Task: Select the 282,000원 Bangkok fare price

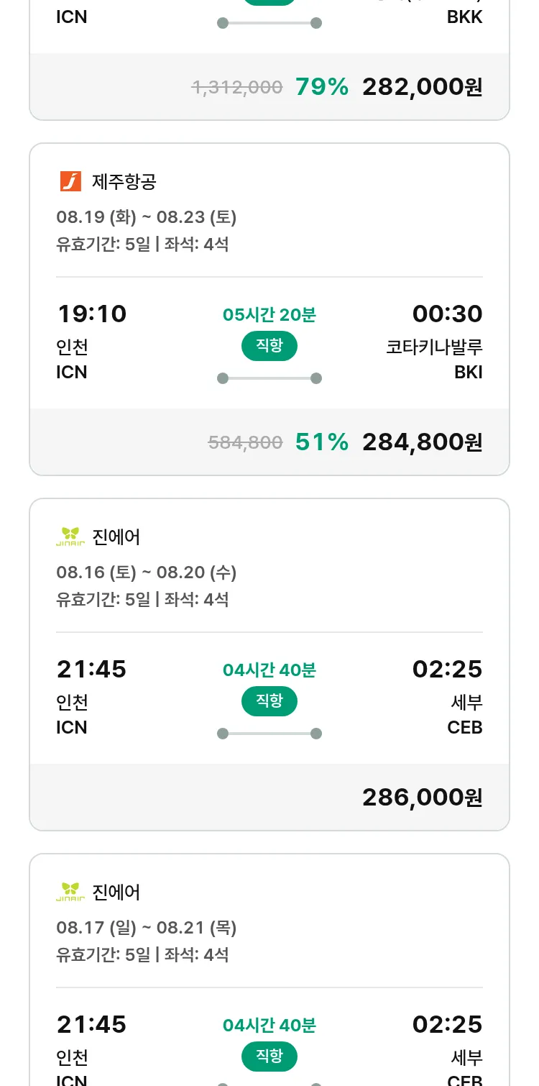Action: pyautogui.click(x=422, y=86)
